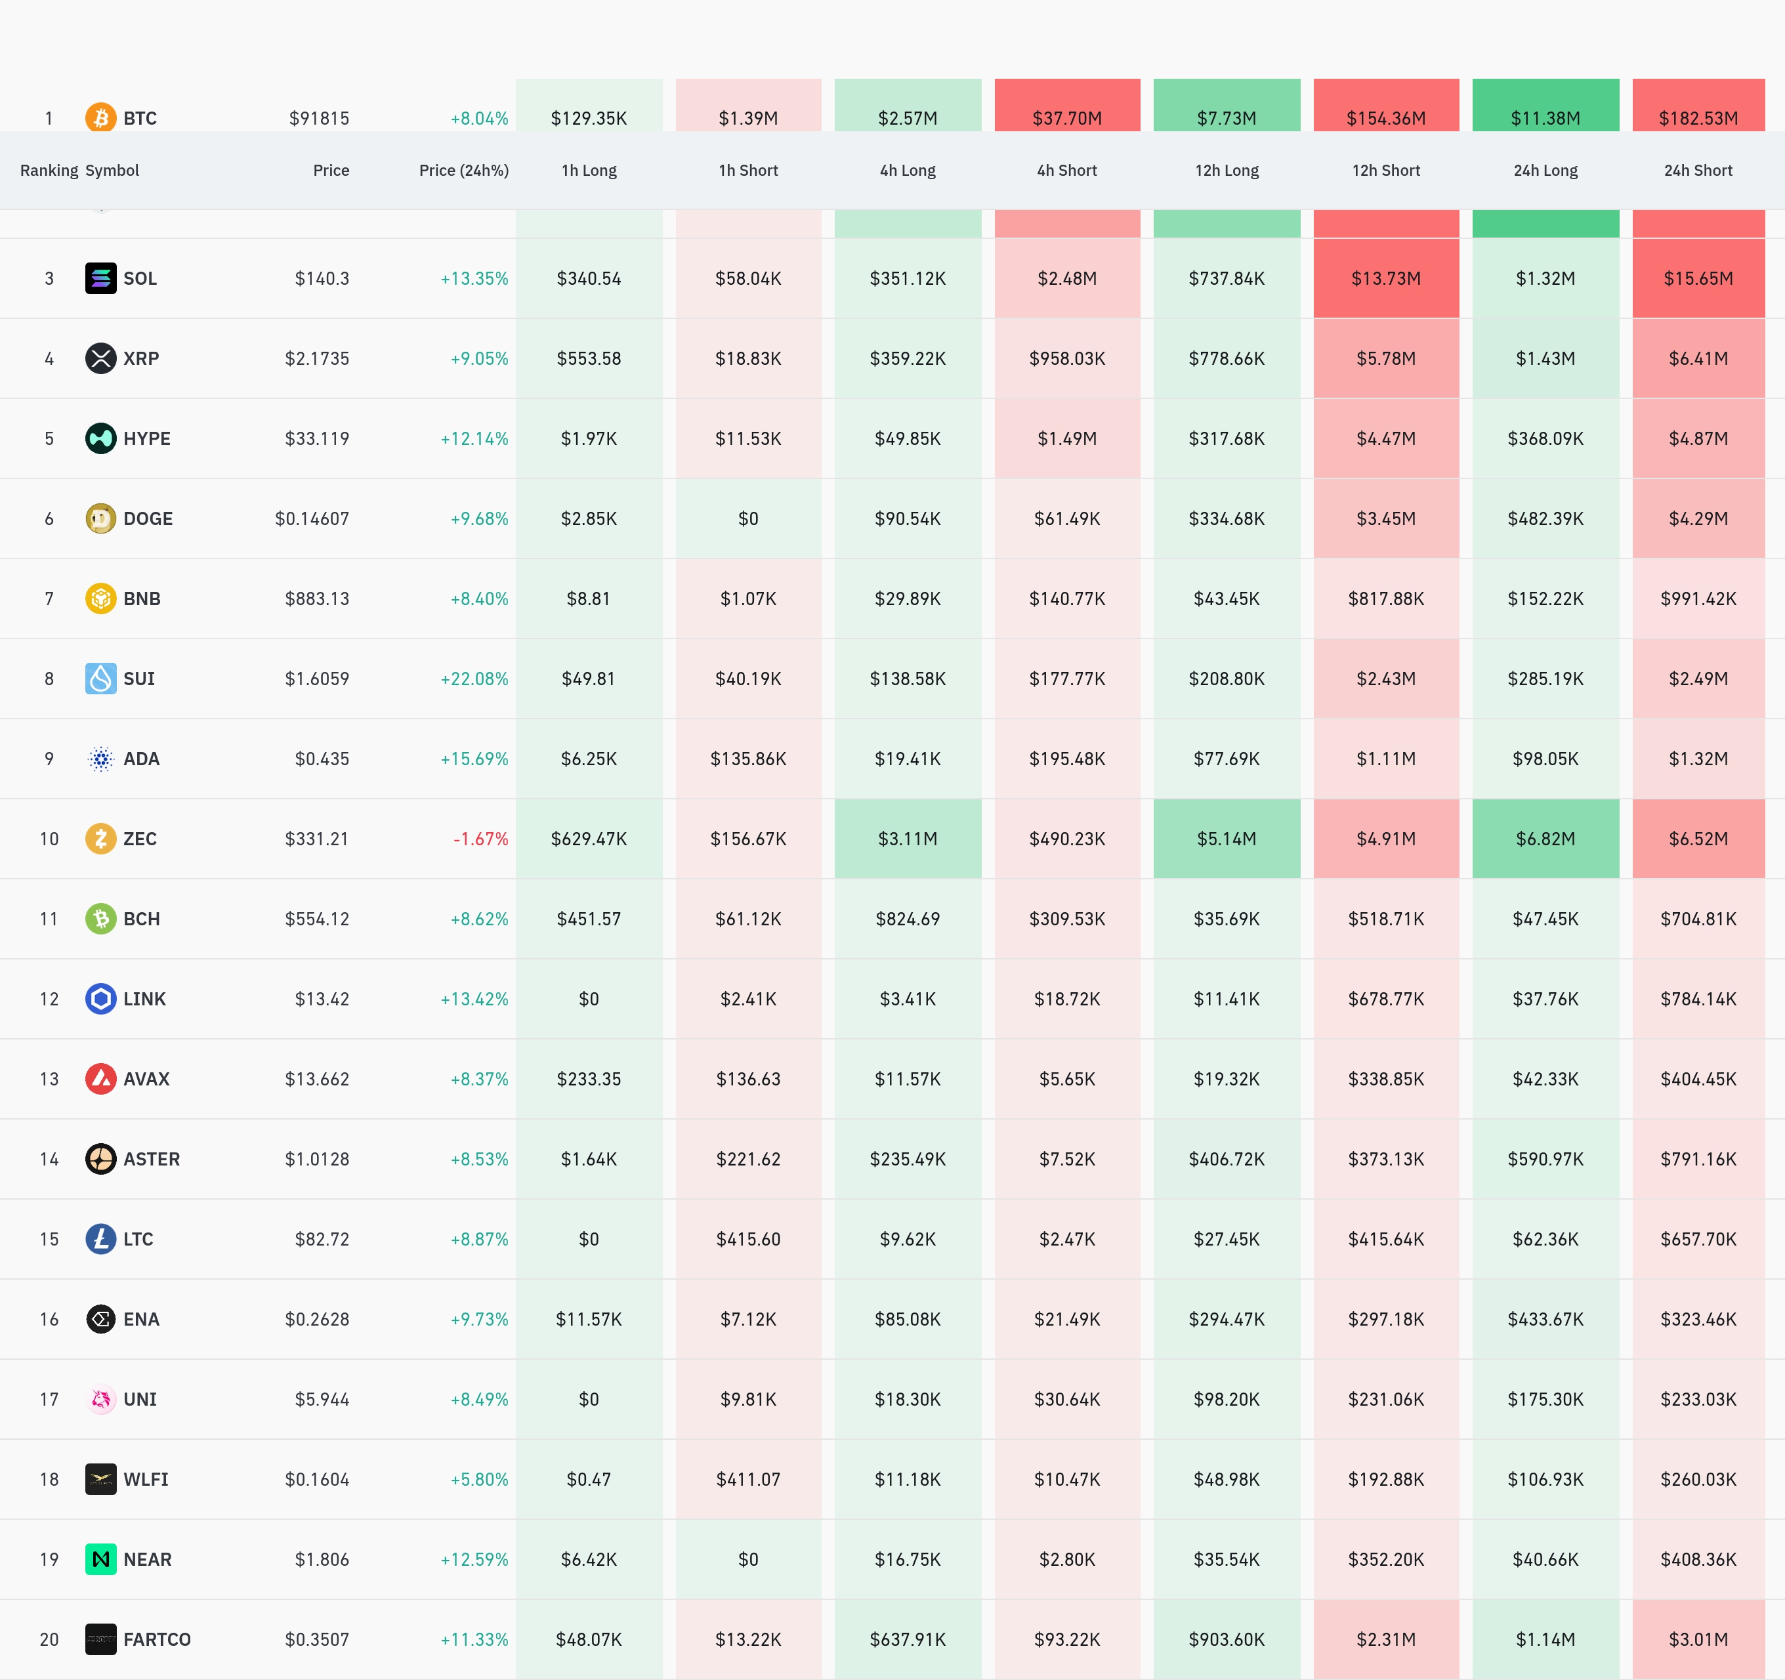This screenshot has width=1785, height=1680.
Task: Click the HYPE token icon
Action: coord(100,438)
